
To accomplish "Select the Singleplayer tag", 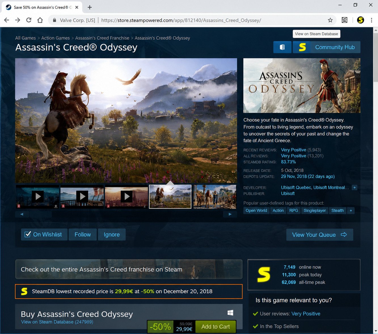I will 315,210.
